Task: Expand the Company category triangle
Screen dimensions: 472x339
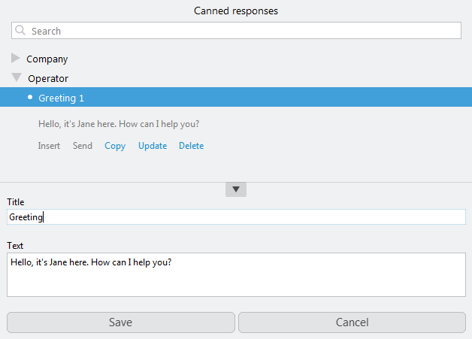Action: (16, 58)
